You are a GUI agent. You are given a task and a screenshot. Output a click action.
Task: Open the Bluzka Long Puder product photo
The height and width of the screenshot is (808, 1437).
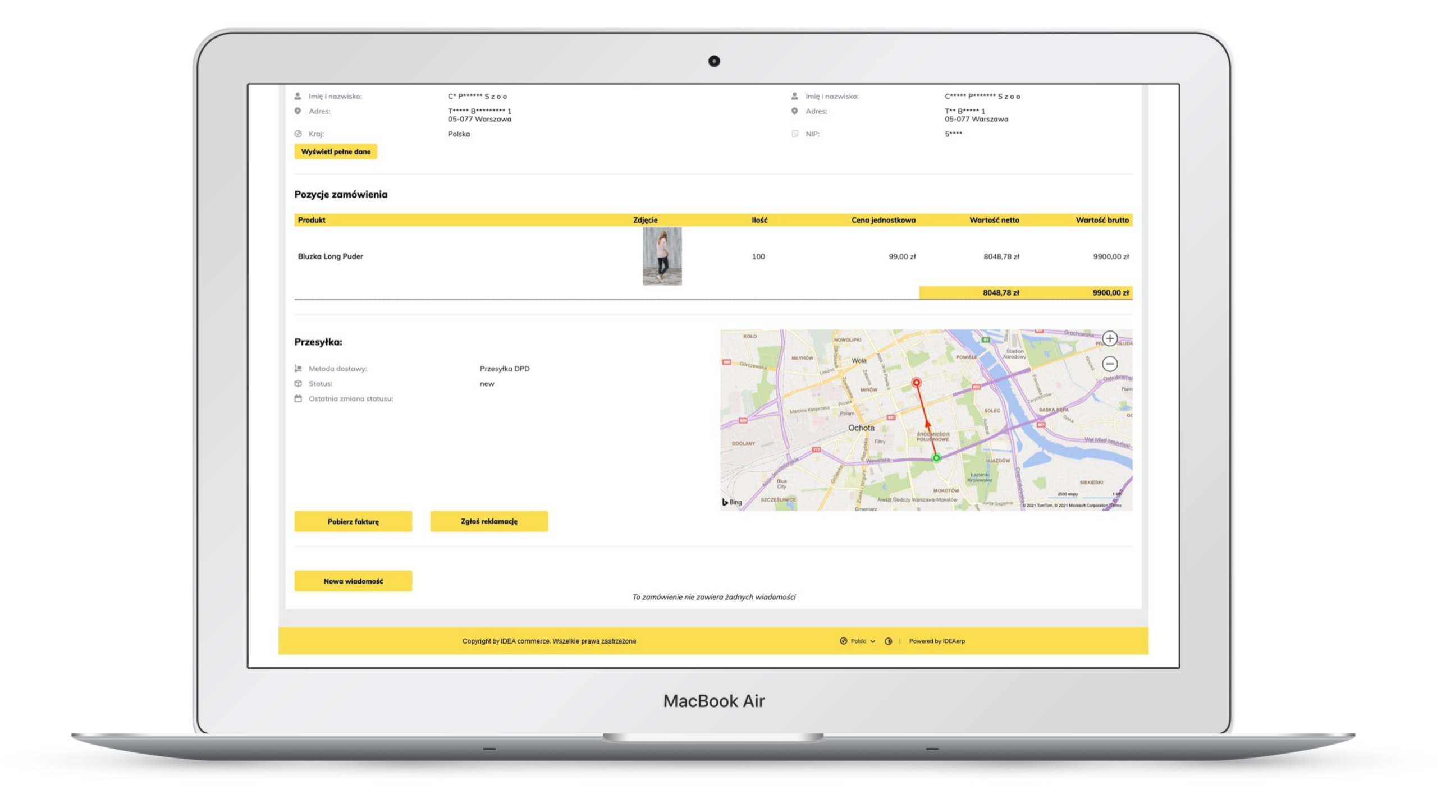point(662,256)
